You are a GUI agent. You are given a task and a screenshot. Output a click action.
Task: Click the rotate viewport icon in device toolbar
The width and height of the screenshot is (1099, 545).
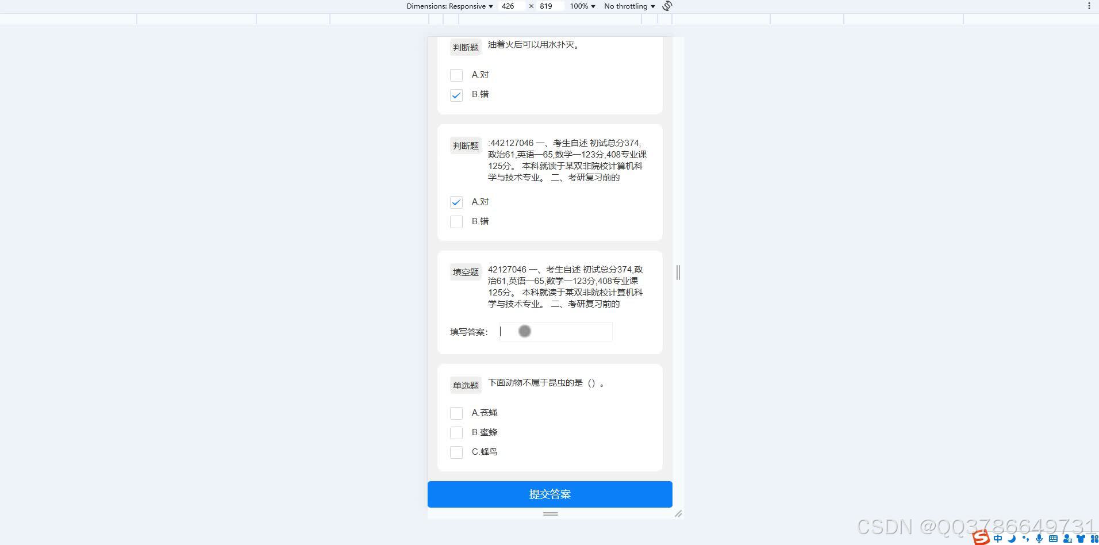pyautogui.click(x=667, y=6)
